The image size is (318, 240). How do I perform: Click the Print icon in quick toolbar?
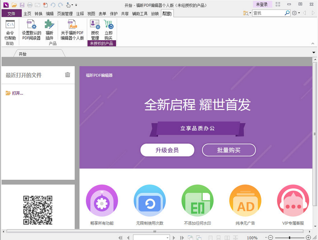[x=30, y=5]
